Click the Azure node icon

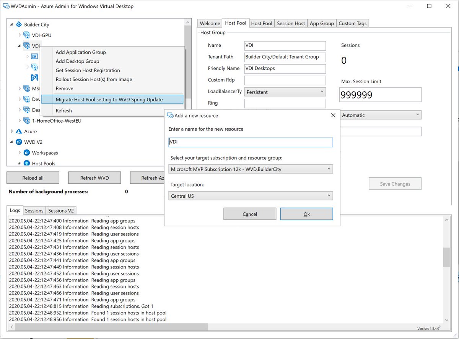pyautogui.click(x=18, y=131)
